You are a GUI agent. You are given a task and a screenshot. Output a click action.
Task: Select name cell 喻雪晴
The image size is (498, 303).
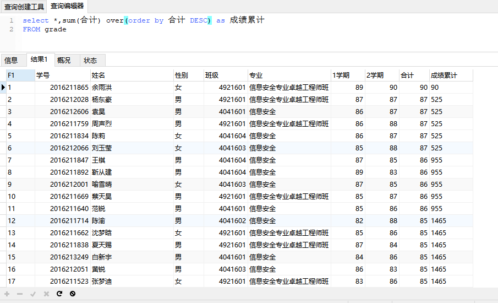point(132,184)
